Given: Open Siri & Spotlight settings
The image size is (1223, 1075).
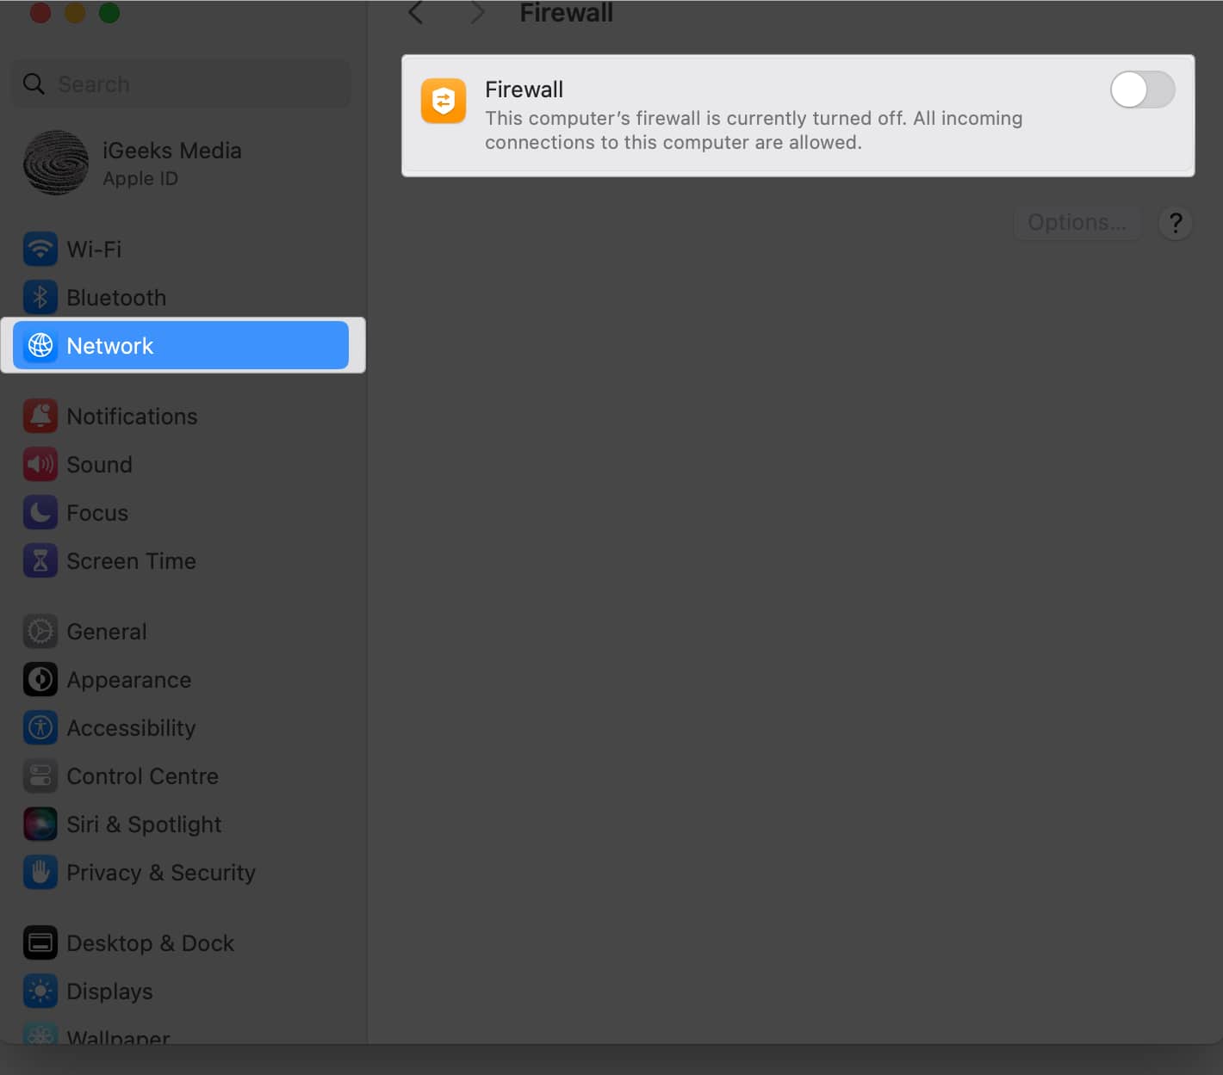Looking at the screenshot, I should point(181,825).
